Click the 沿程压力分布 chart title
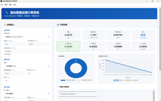Screen dimensions: 161x101 [x=103, y=56]
